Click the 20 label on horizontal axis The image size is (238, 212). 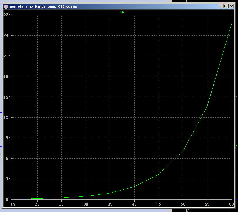click(x=37, y=204)
